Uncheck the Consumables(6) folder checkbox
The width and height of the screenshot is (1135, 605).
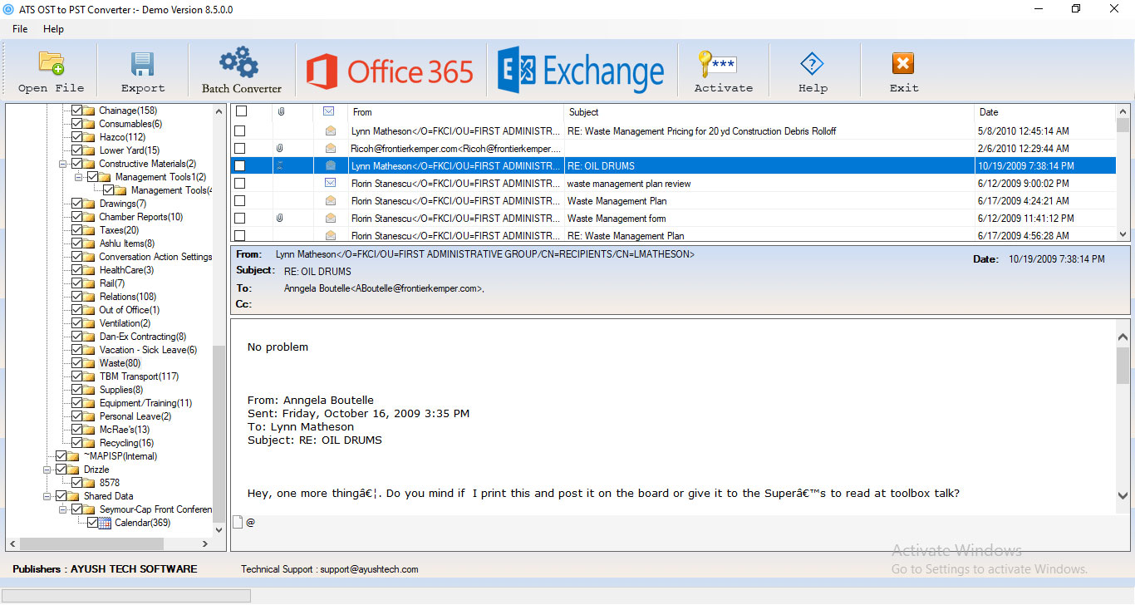(x=77, y=124)
